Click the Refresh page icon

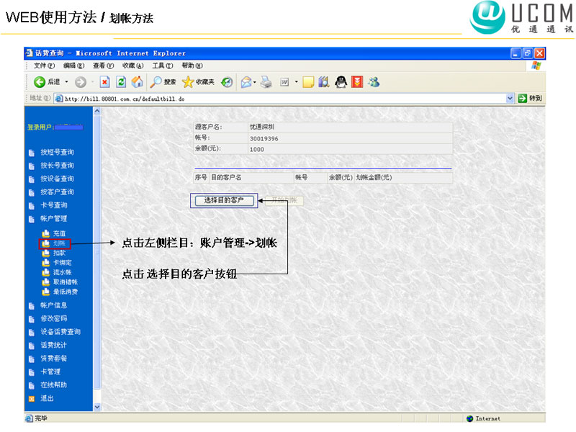click(121, 82)
